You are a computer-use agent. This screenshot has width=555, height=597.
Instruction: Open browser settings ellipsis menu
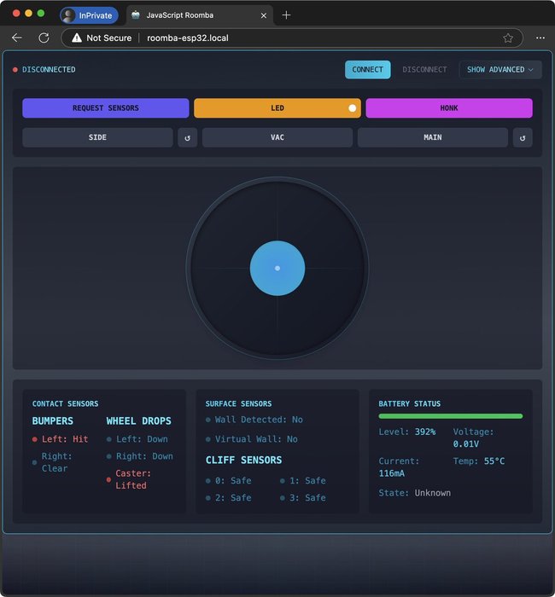[540, 38]
